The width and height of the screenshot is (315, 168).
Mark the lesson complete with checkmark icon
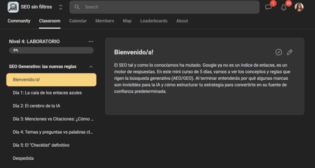pyautogui.click(x=279, y=52)
